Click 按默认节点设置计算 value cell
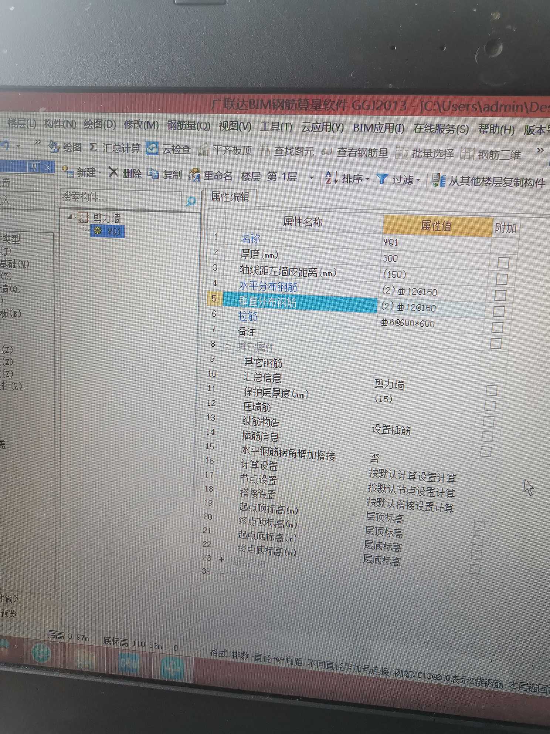 tap(411, 490)
